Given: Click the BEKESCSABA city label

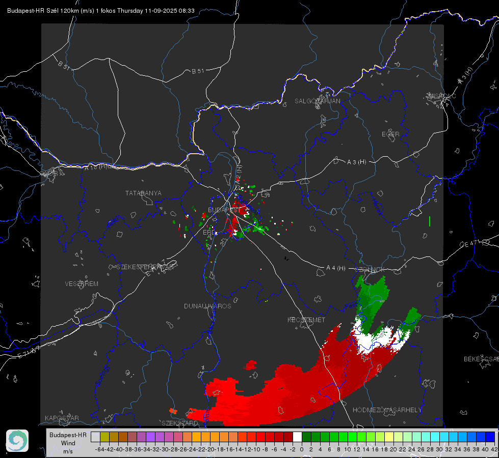Looking at the screenshot, I should 481,359.
